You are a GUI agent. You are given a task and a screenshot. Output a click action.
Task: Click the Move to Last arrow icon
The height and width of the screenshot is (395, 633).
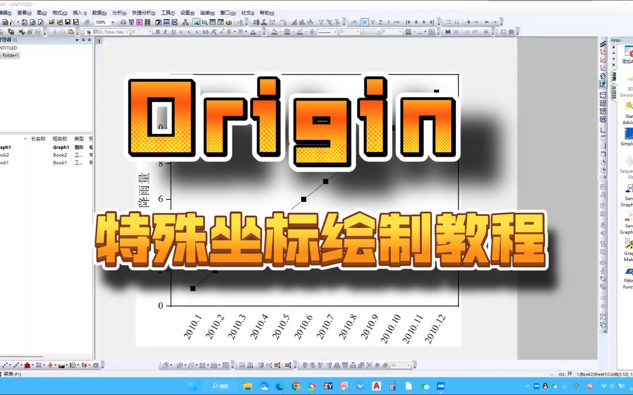pos(432,22)
